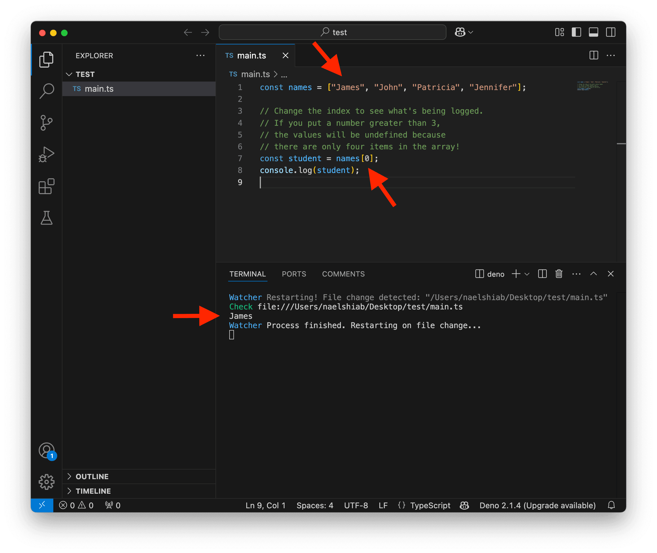Customize layout icon in title bar
The image size is (657, 553).
559,32
